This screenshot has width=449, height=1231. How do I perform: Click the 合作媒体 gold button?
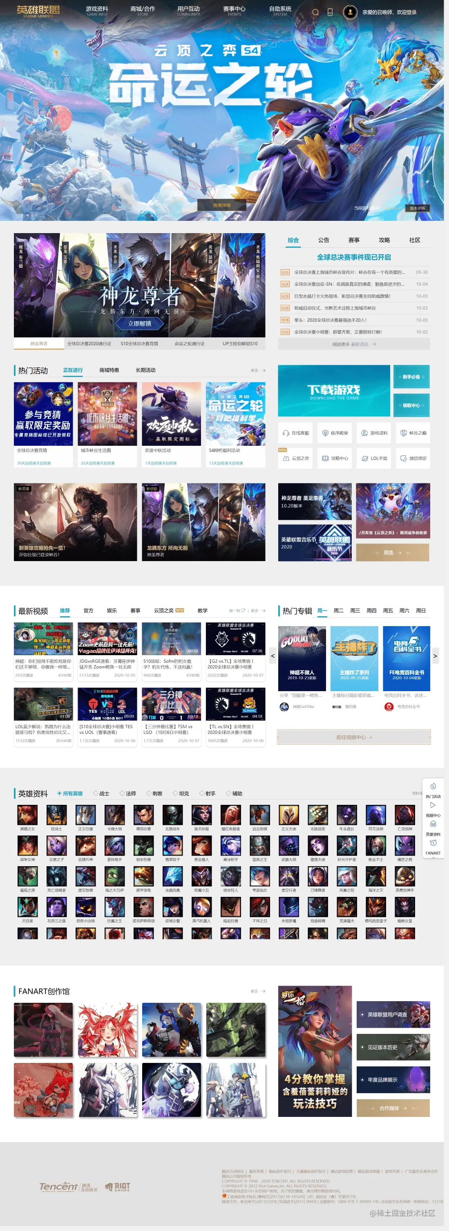393,1108
